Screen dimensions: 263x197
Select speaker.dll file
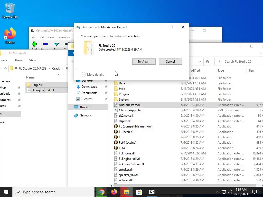pyautogui.click(x=126, y=169)
